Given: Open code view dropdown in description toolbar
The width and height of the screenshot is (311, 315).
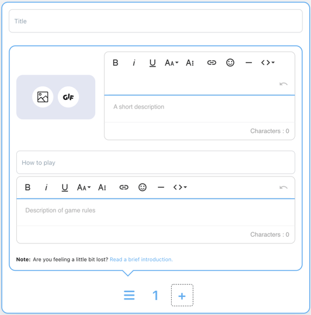Looking at the screenshot, I should click(x=267, y=63).
